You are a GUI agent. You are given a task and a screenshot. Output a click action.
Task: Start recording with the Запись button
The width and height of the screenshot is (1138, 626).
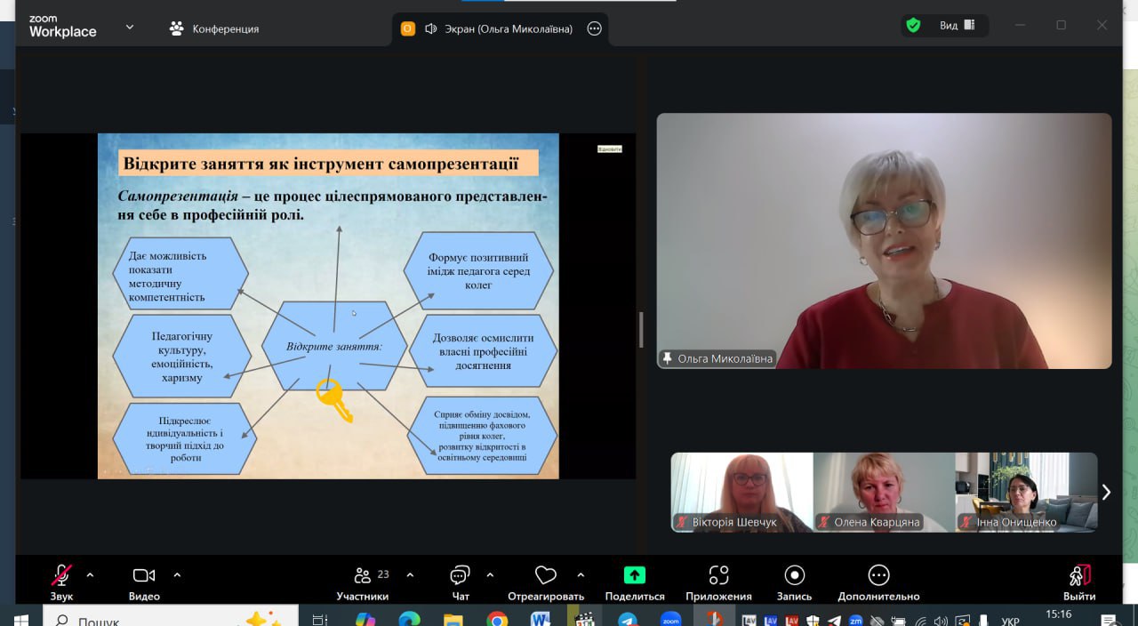click(794, 576)
